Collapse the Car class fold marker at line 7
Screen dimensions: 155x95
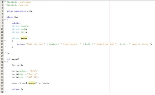tap(5, 19)
